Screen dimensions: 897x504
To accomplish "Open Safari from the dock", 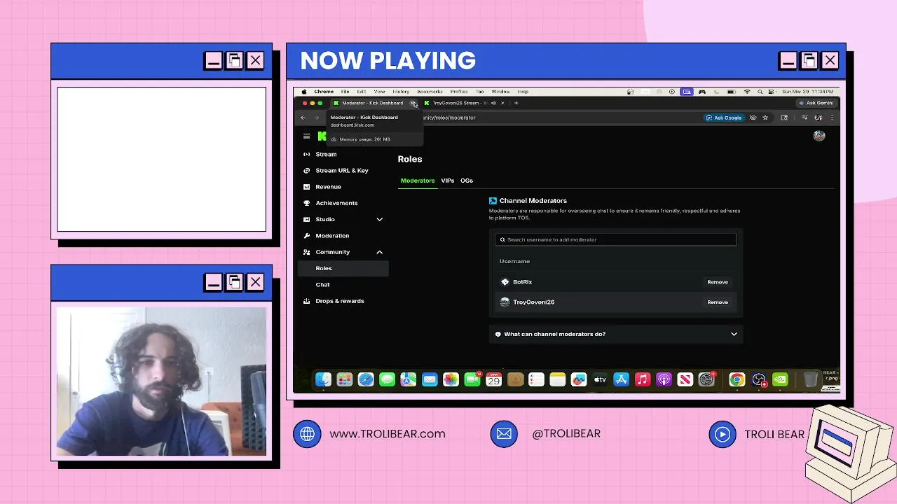I will (366, 379).
